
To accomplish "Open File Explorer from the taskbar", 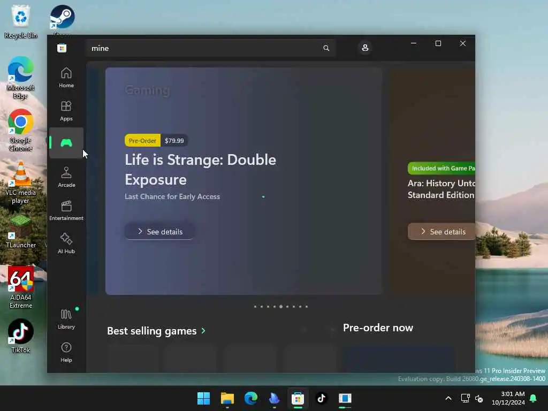I will click(x=227, y=398).
